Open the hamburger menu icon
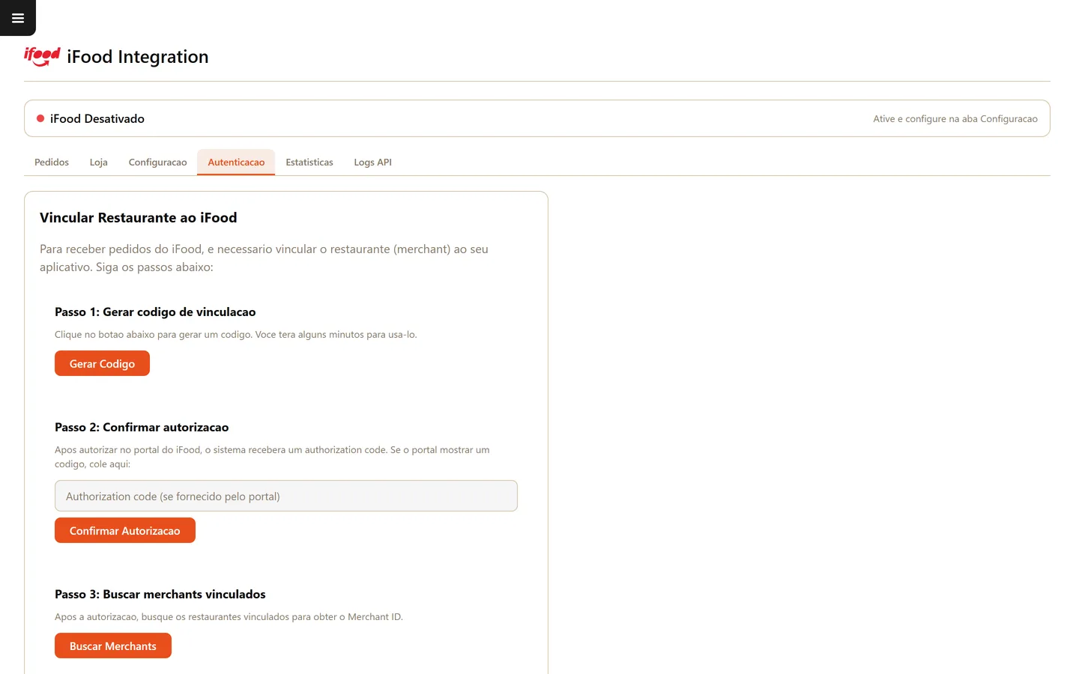This screenshot has height=674, width=1079. coord(18,18)
